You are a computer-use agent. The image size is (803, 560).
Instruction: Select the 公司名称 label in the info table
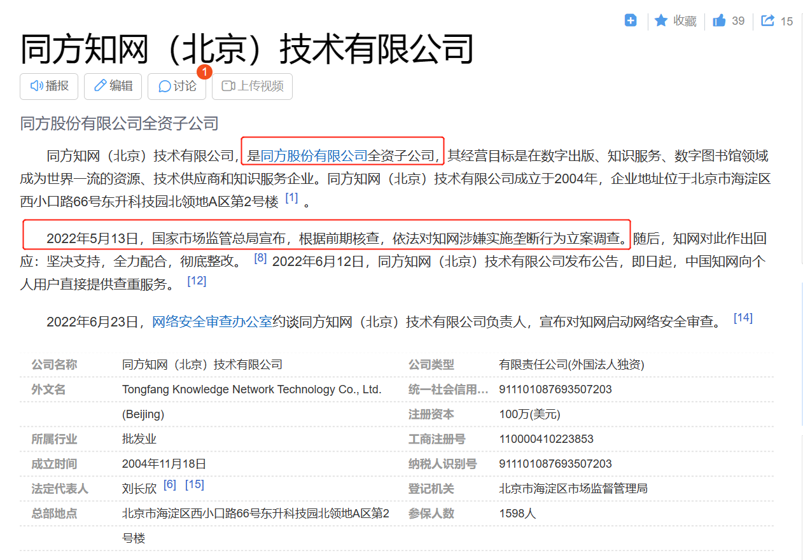pyautogui.click(x=55, y=365)
